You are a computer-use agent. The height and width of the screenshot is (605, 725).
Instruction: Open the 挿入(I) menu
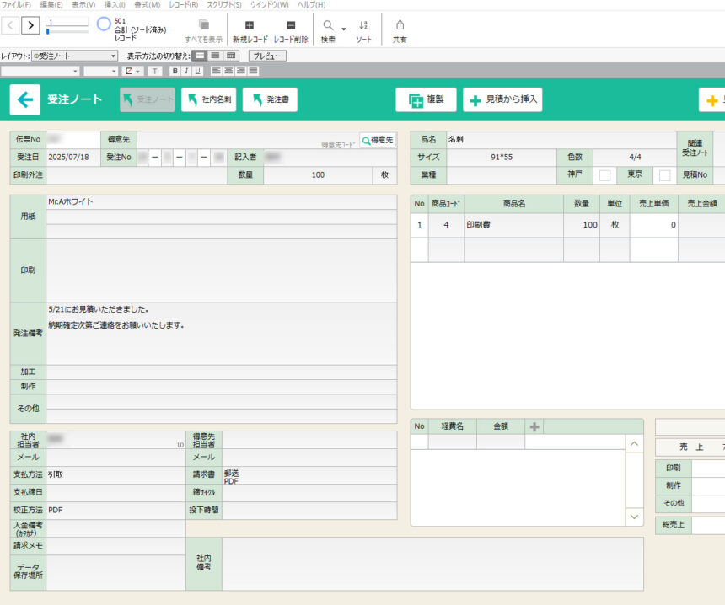point(115,4)
